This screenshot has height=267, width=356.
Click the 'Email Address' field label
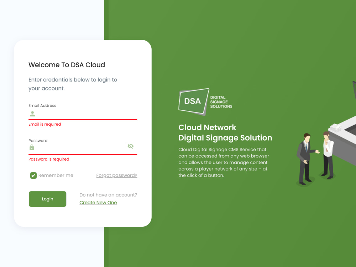pyautogui.click(x=42, y=106)
